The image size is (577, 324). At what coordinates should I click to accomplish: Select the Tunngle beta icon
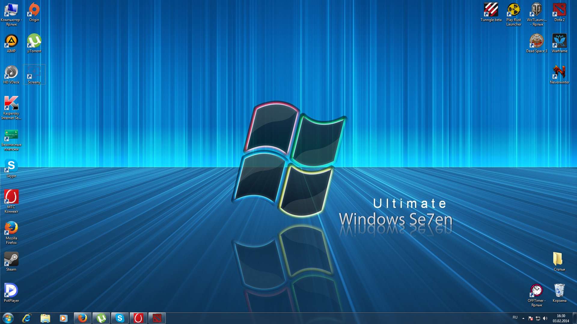[x=491, y=12]
